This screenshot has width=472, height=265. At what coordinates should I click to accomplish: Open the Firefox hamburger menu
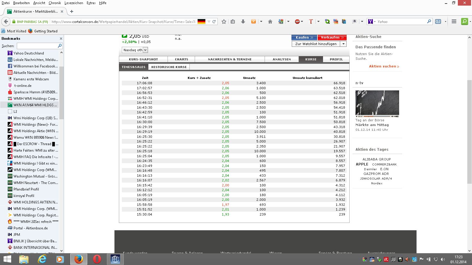point(454,21)
